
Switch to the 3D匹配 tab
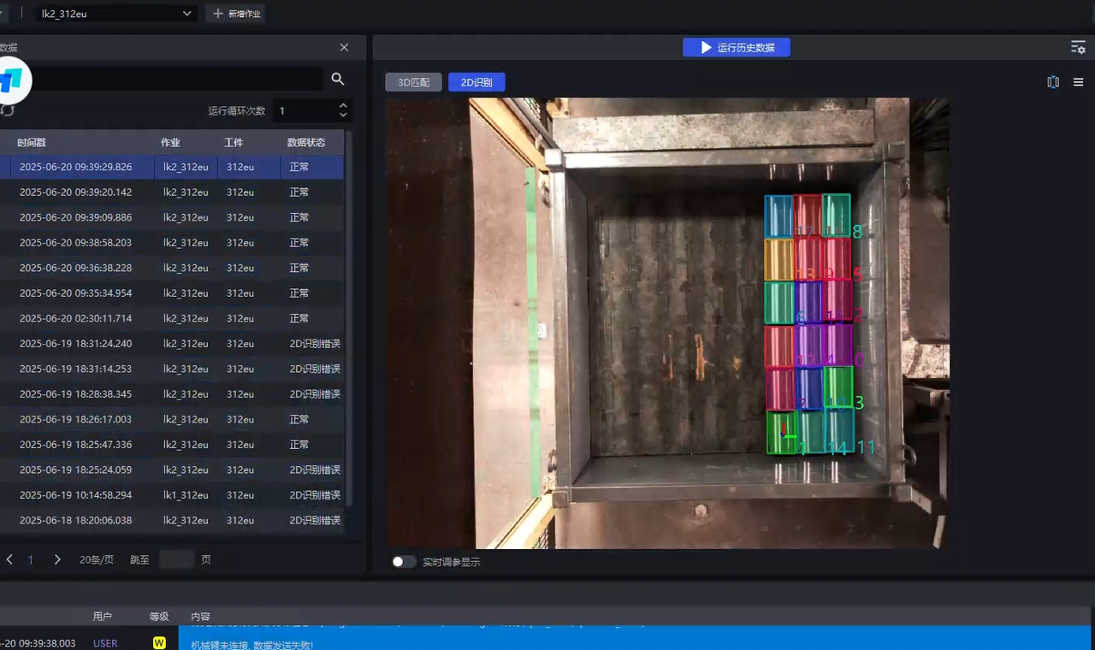pyautogui.click(x=413, y=82)
